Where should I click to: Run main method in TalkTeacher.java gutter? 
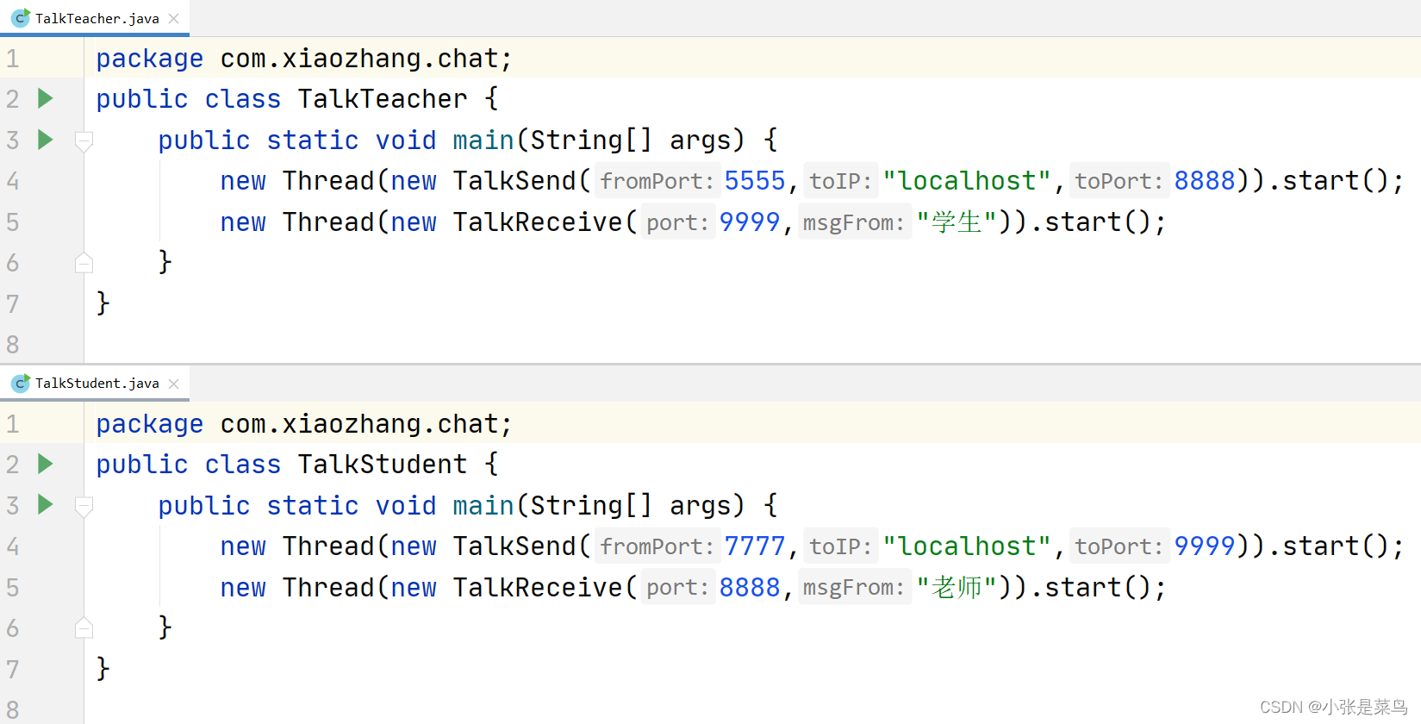click(x=46, y=140)
